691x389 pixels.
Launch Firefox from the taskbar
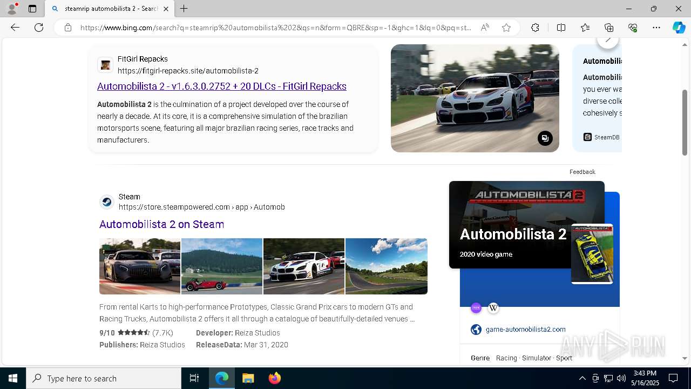274,378
